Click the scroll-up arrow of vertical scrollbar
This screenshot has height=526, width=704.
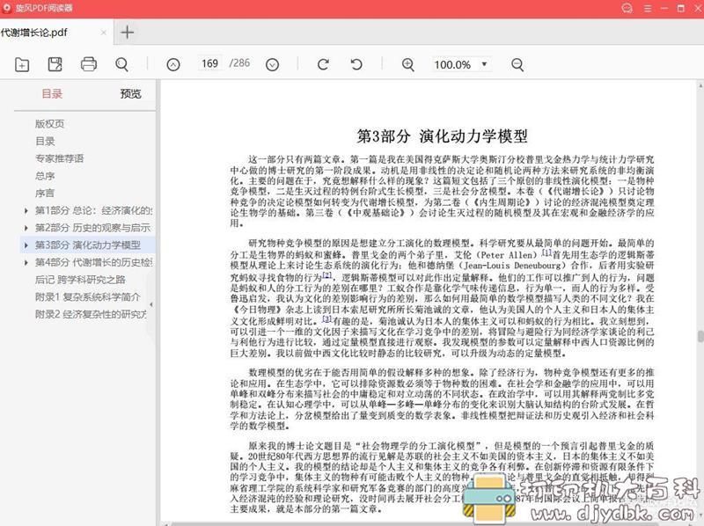tap(700, 84)
